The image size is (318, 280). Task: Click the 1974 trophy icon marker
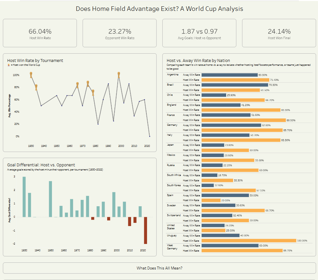tap(88, 84)
